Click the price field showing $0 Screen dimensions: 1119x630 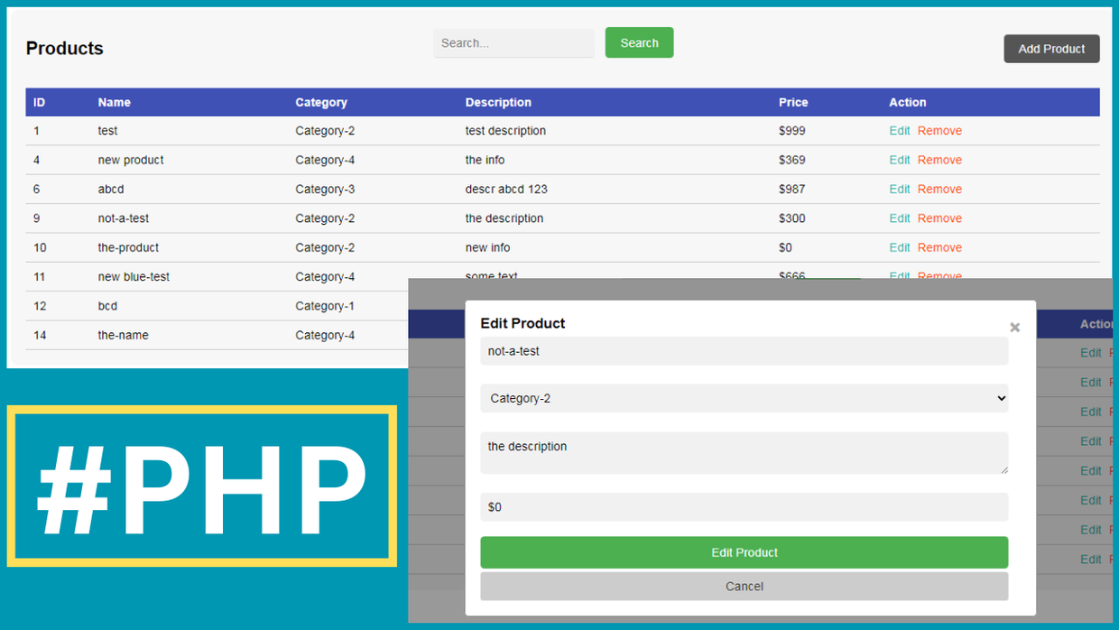(x=744, y=506)
